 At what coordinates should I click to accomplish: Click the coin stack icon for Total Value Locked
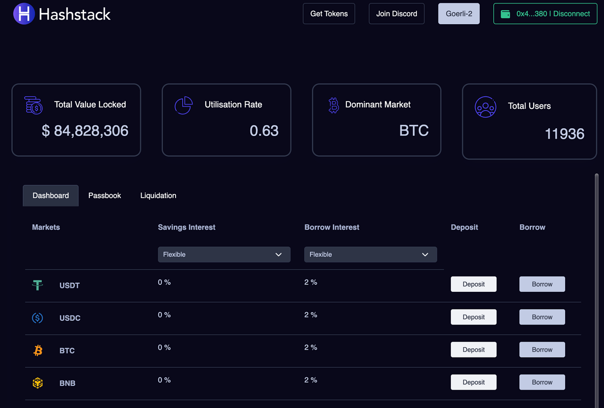tap(34, 105)
